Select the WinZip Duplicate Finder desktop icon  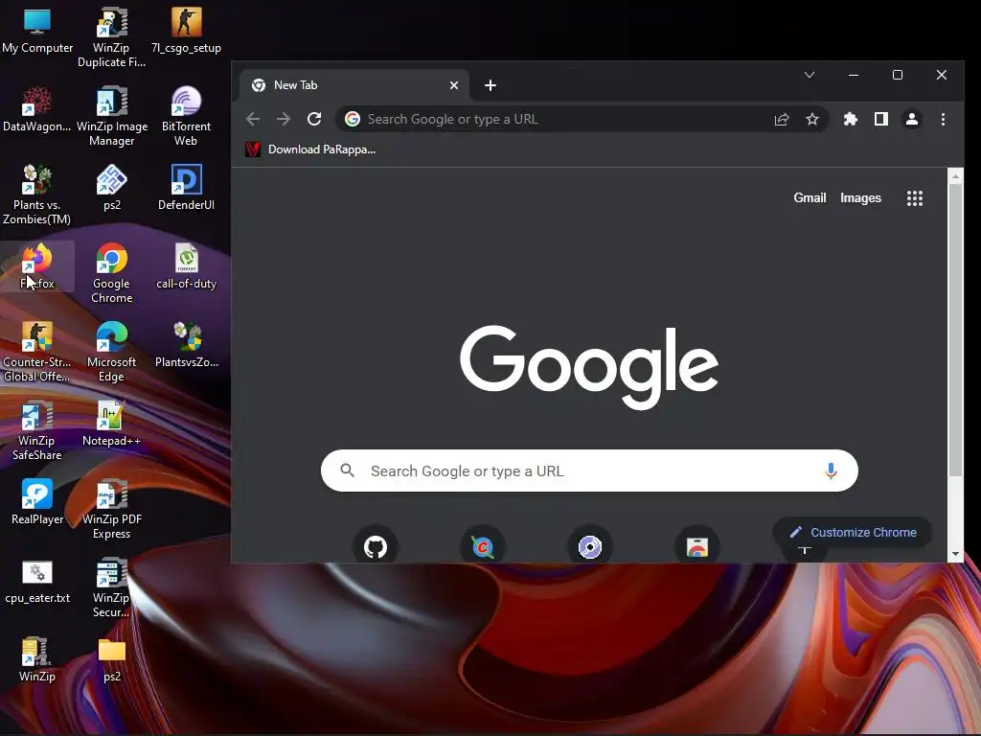[111, 37]
